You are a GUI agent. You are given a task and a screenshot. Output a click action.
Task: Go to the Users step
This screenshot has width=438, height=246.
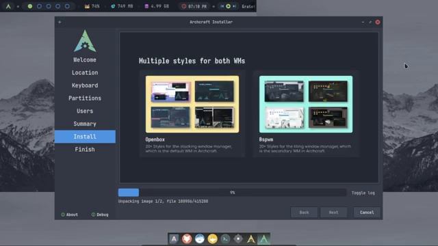pyautogui.click(x=85, y=111)
